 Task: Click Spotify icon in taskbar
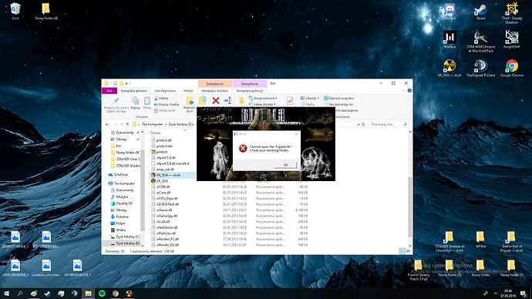(x=102, y=294)
